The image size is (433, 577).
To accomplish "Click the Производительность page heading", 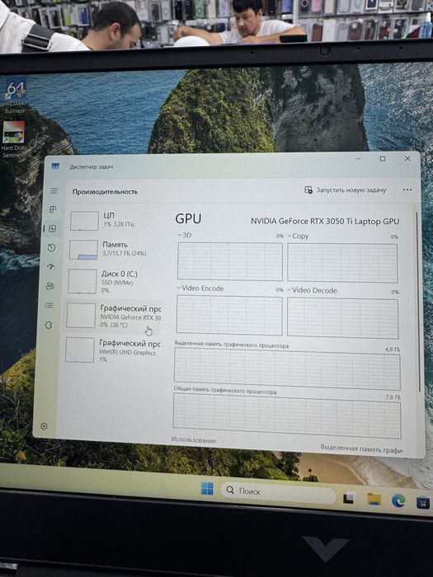I will [x=105, y=192].
